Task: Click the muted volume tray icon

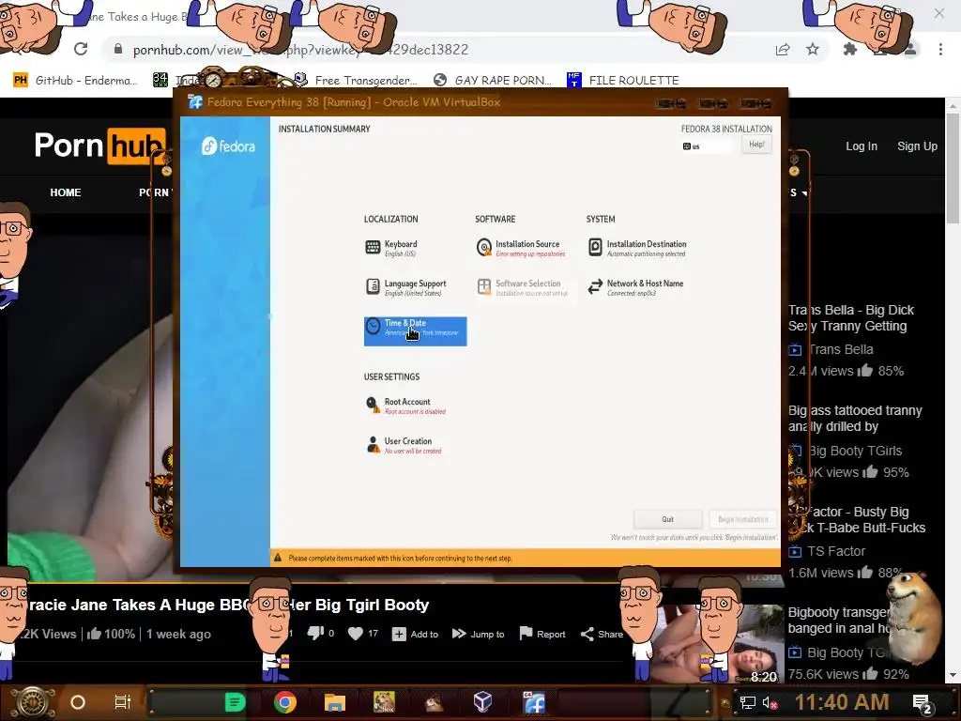Action: [x=770, y=702]
